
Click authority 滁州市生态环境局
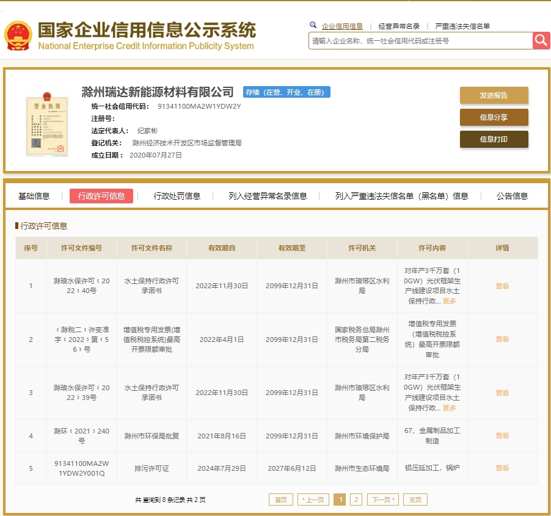(x=362, y=468)
